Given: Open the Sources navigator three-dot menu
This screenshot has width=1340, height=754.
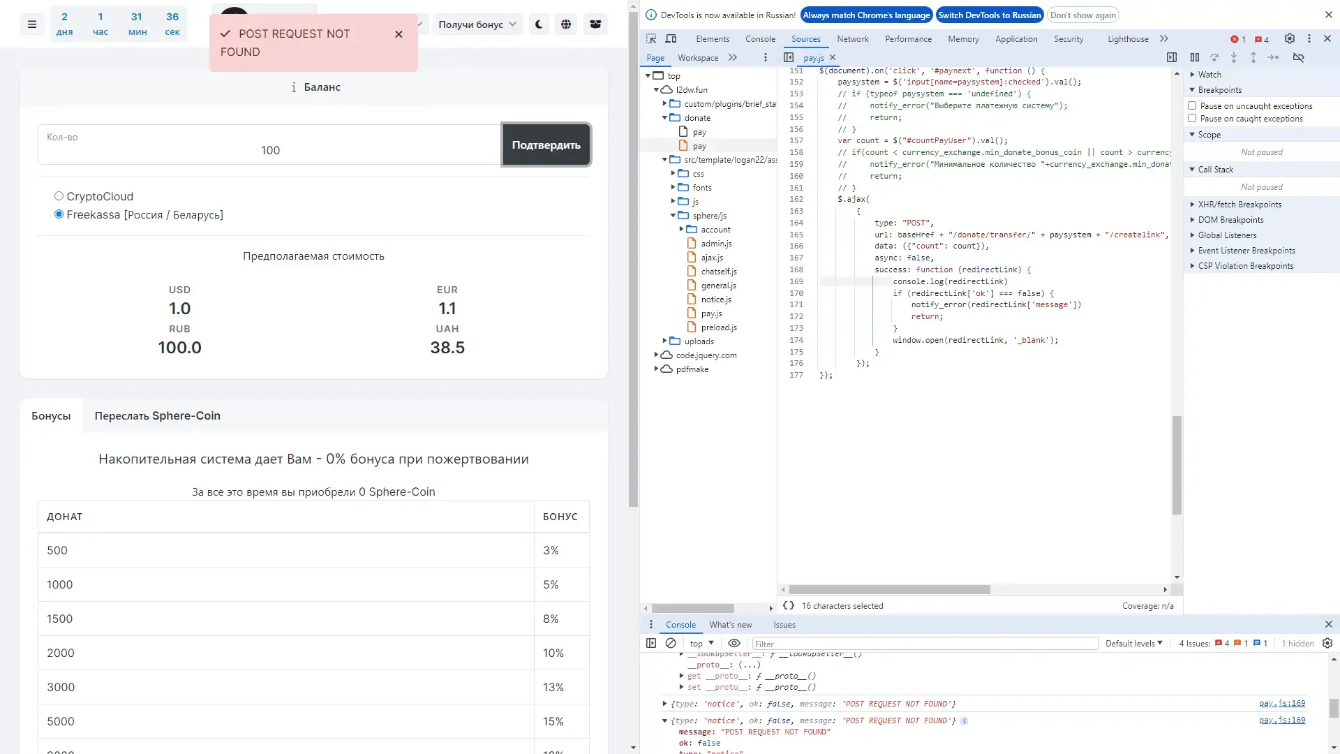Looking at the screenshot, I should [x=765, y=58].
